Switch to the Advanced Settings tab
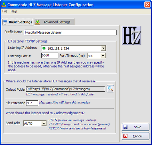 tap(55, 22)
